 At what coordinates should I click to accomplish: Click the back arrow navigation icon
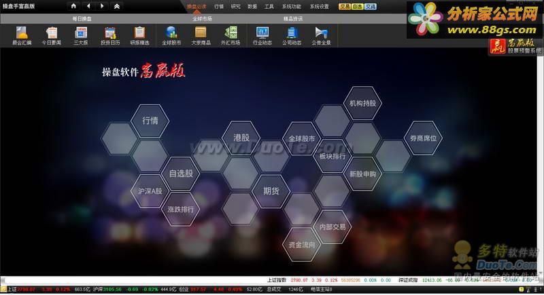(x=88, y=6)
